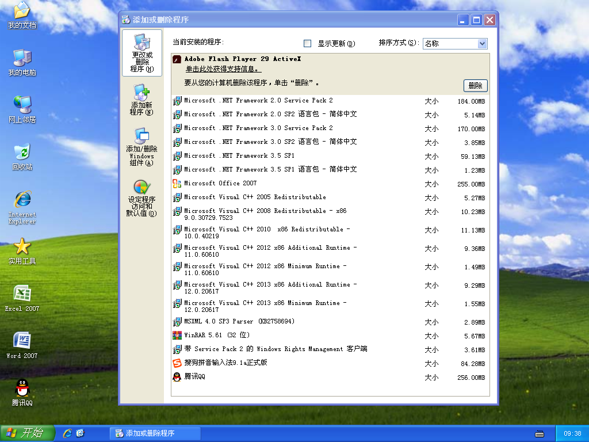Open the 更改或删除程序 sidebar section
The height and width of the screenshot is (442, 589).
(142, 53)
